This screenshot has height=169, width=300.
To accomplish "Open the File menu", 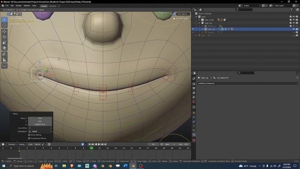I will tap(7, 6).
